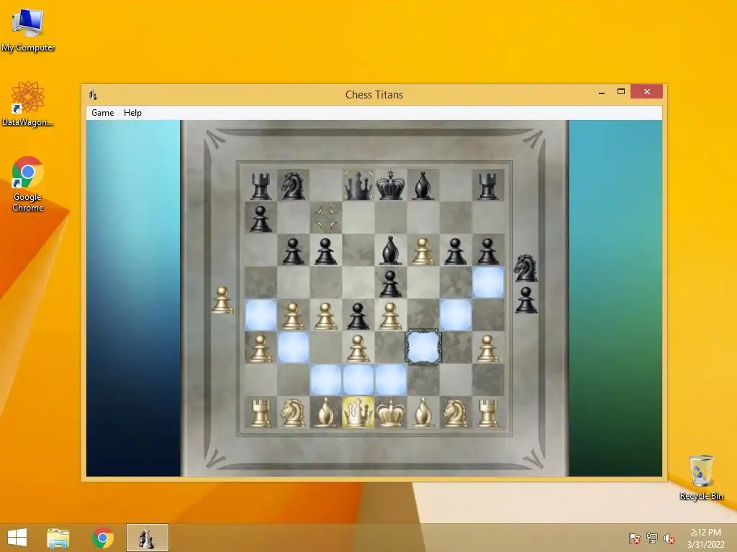The width and height of the screenshot is (737, 552).
Task: Click the black queen on d8
Action: click(x=358, y=185)
